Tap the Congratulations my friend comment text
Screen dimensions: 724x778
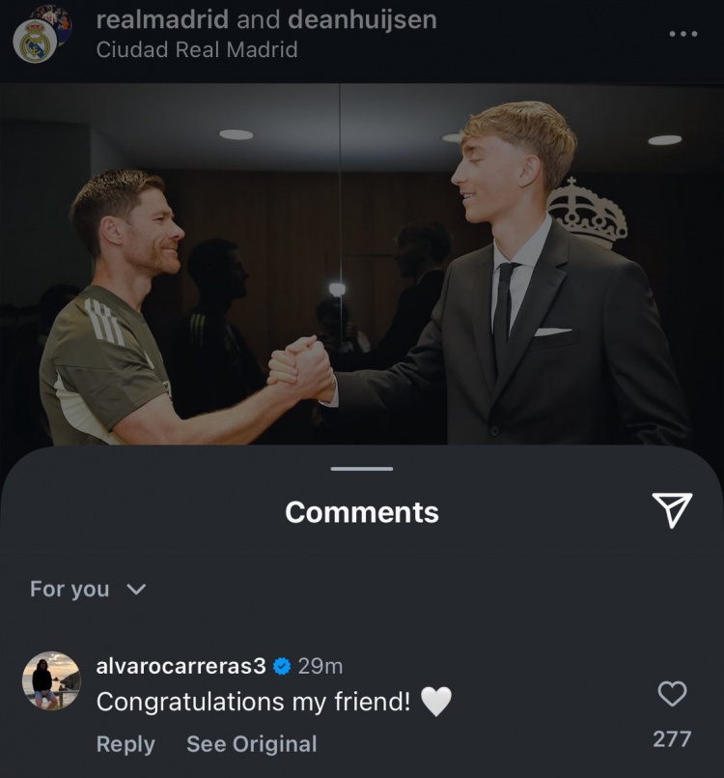click(x=254, y=703)
